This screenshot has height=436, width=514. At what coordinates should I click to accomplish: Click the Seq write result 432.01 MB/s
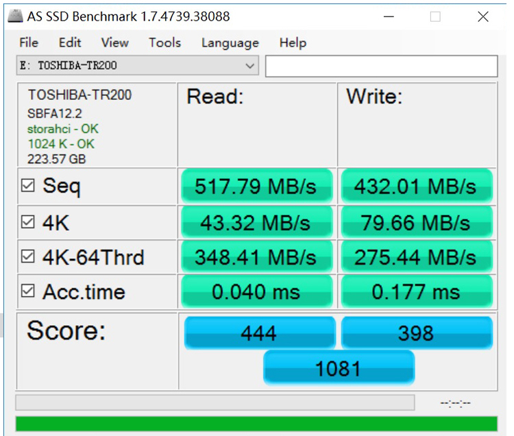[x=416, y=186]
